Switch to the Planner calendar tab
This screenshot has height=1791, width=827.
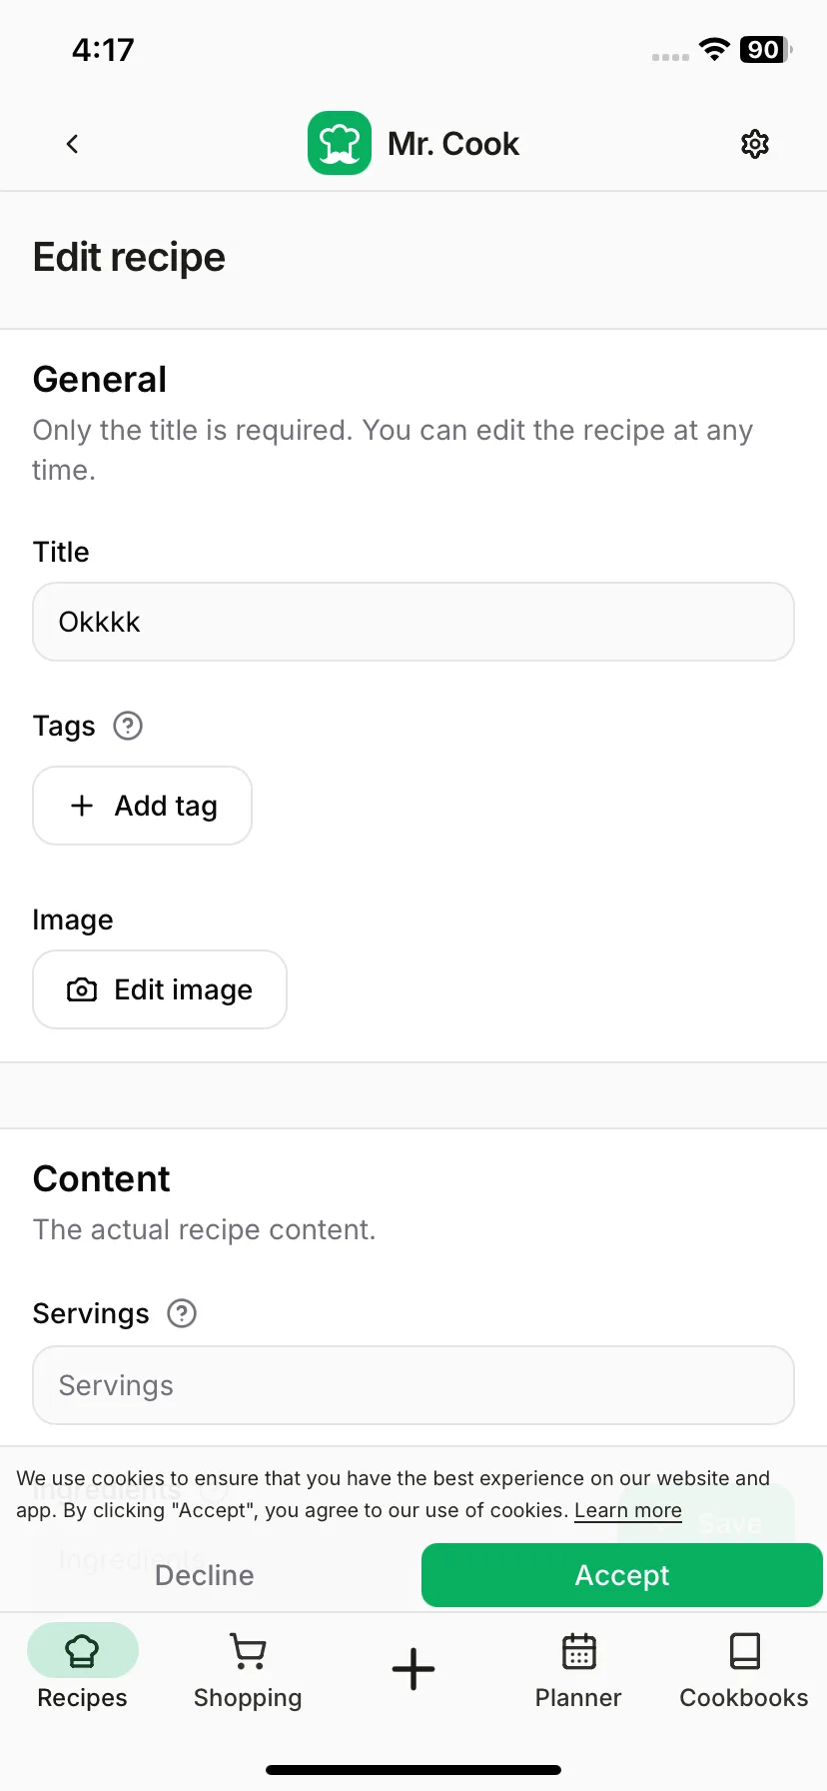(578, 1669)
